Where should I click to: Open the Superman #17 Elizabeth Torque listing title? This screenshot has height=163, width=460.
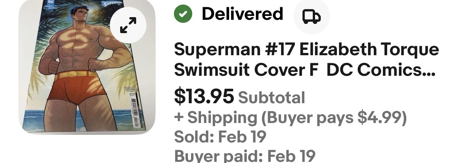pos(306,50)
